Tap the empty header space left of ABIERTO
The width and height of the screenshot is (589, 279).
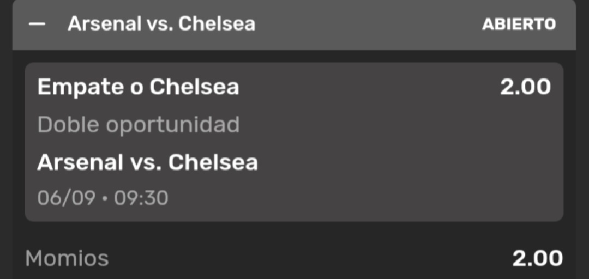tap(368, 24)
